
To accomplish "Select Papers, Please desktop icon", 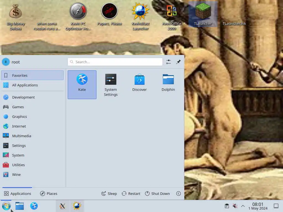I will click(109, 14).
